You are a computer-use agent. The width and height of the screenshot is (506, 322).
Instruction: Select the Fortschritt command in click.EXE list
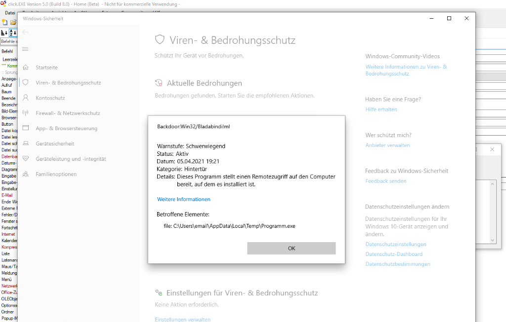tap(9, 228)
